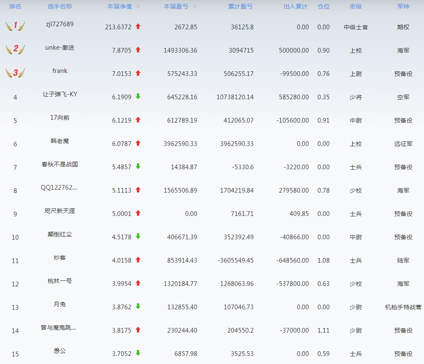Open player 曾与魔鬼跳...

click(59, 328)
